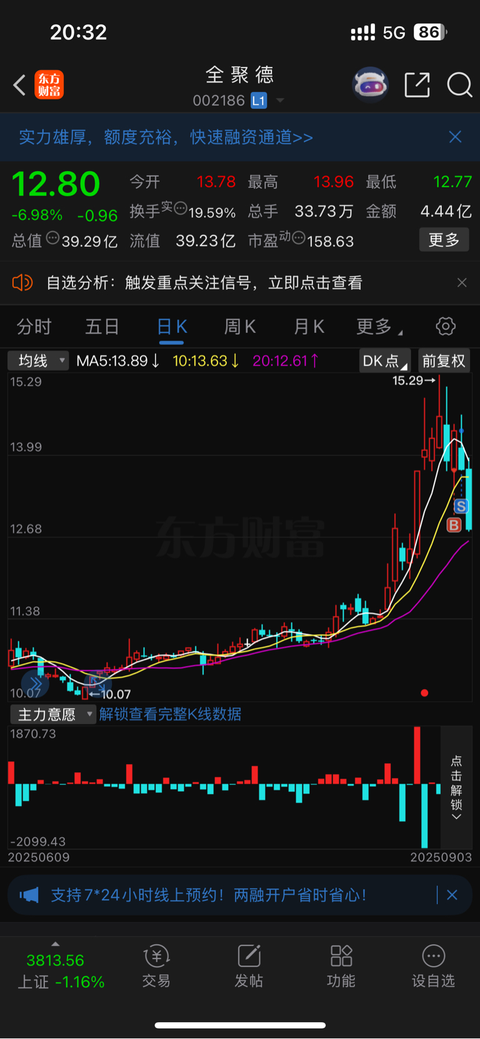
Task: Tap the 最高 13.96 value
Action: click(x=334, y=182)
